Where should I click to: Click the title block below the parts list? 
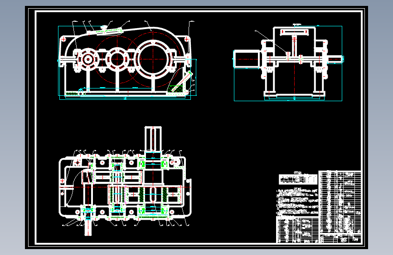pyautogui.click(x=340, y=239)
